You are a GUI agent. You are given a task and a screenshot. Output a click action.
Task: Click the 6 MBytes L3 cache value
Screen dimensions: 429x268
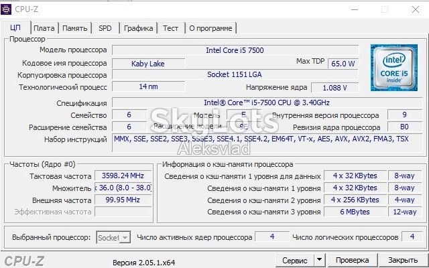pyautogui.click(x=355, y=212)
